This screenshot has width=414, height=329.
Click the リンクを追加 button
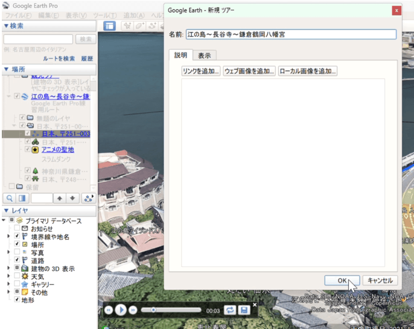(x=201, y=71)
